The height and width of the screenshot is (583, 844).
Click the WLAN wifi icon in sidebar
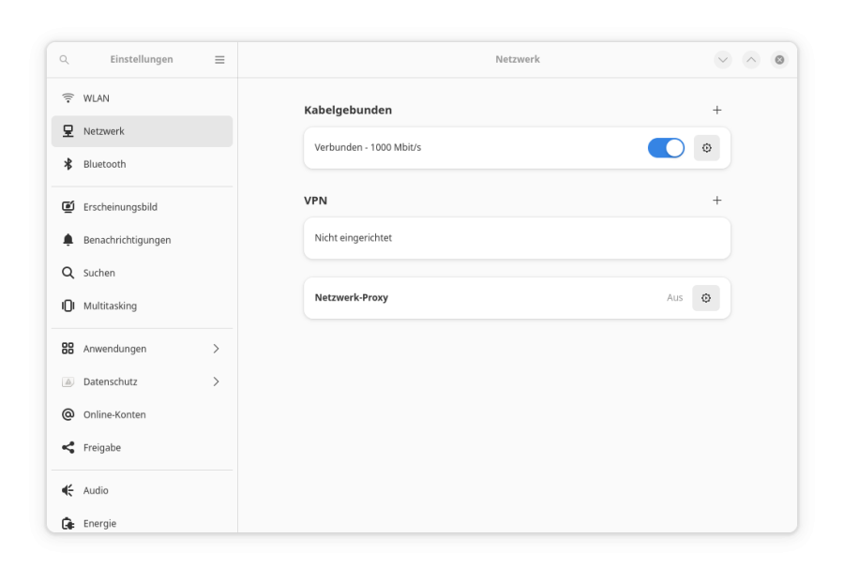coord(68,97)
